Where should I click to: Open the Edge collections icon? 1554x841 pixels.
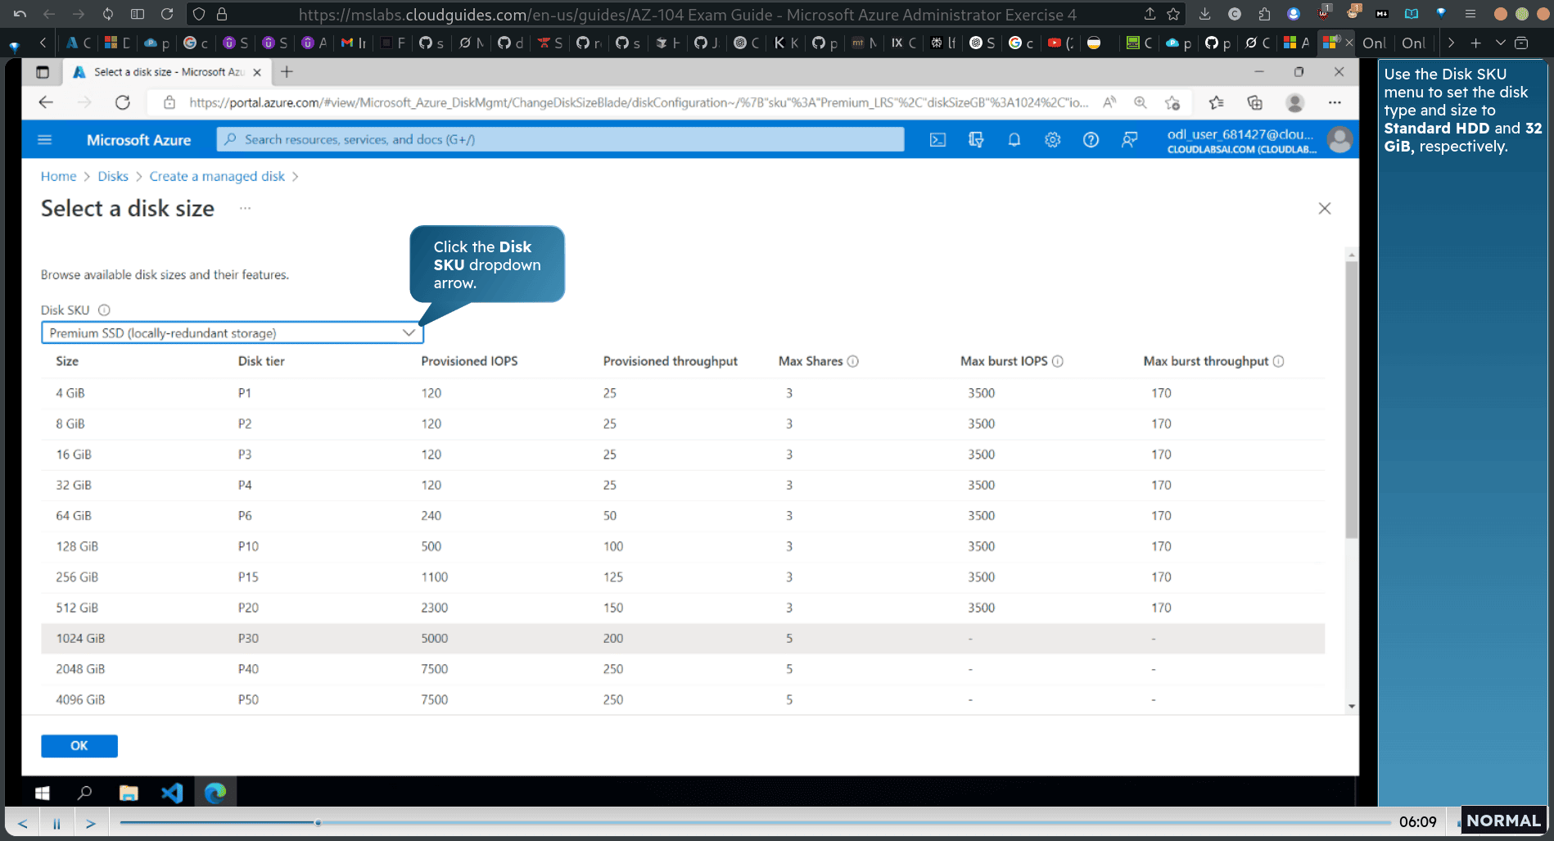(x=1254, y=102)
